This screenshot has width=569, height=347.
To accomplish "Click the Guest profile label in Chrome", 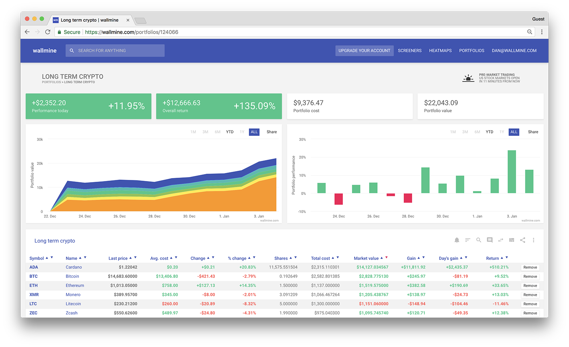I will point(538,19).
